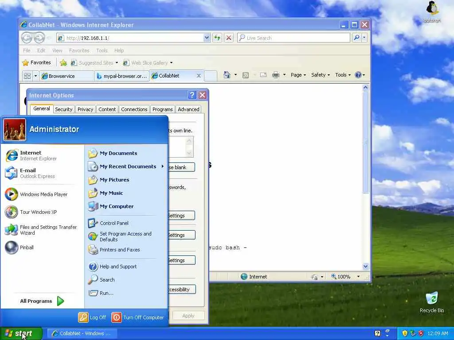Switch to the Programs tab
The width and height of the screenshot is (454, 340).
coord(162,109)
